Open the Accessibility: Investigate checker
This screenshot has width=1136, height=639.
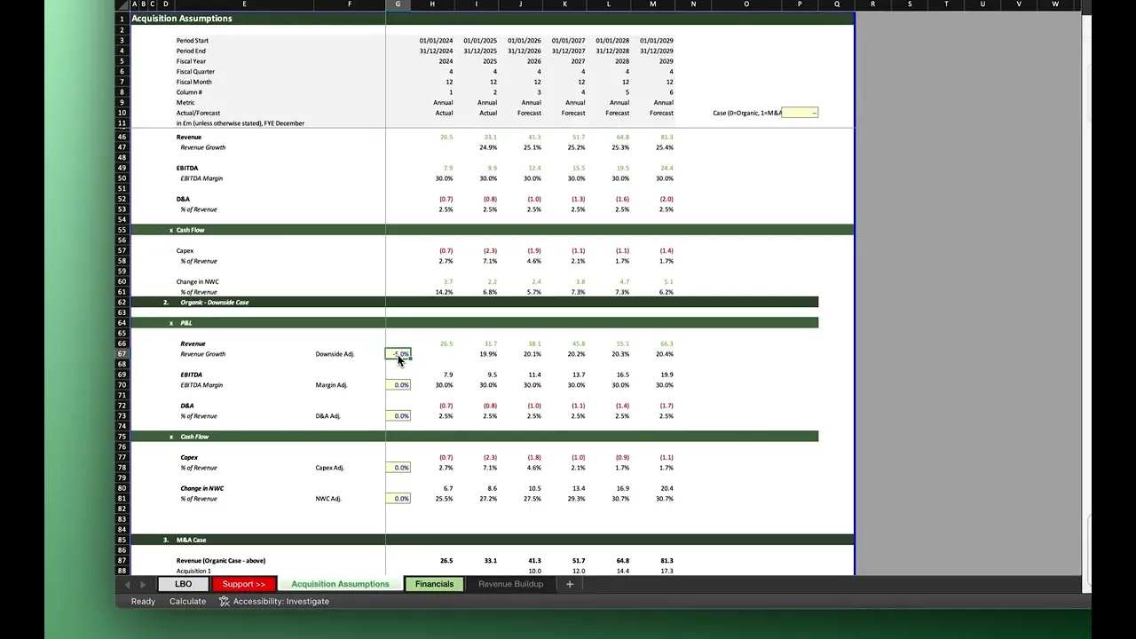(273, 601)
